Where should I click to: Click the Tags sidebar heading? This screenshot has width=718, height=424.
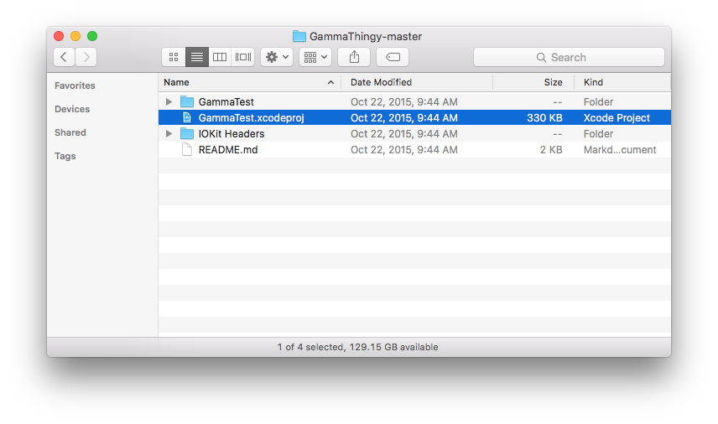coord(65,156)
